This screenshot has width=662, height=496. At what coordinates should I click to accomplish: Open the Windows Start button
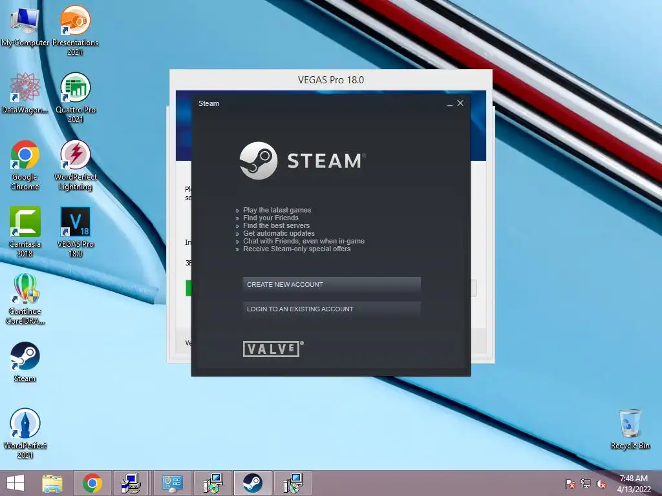(x=16, y=483)
